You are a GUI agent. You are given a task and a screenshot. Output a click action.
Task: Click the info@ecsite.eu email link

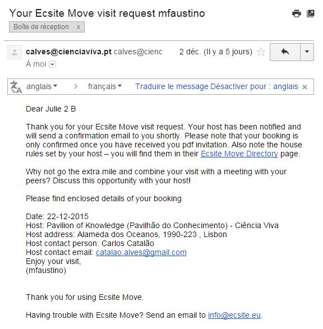(234, 315)
